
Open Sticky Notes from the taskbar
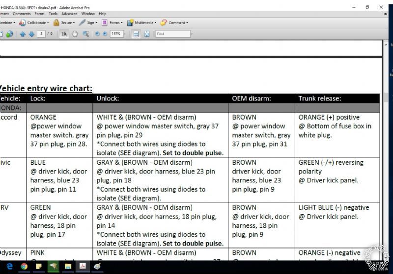[x=39, y=267]
